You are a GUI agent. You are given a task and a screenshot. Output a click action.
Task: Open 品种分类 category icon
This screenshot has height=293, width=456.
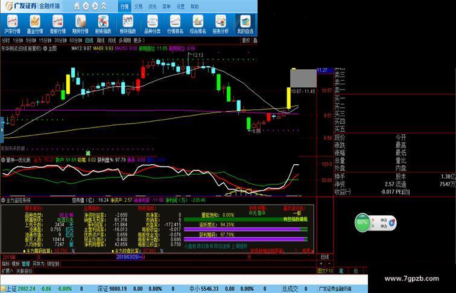(x=153, y=25)
